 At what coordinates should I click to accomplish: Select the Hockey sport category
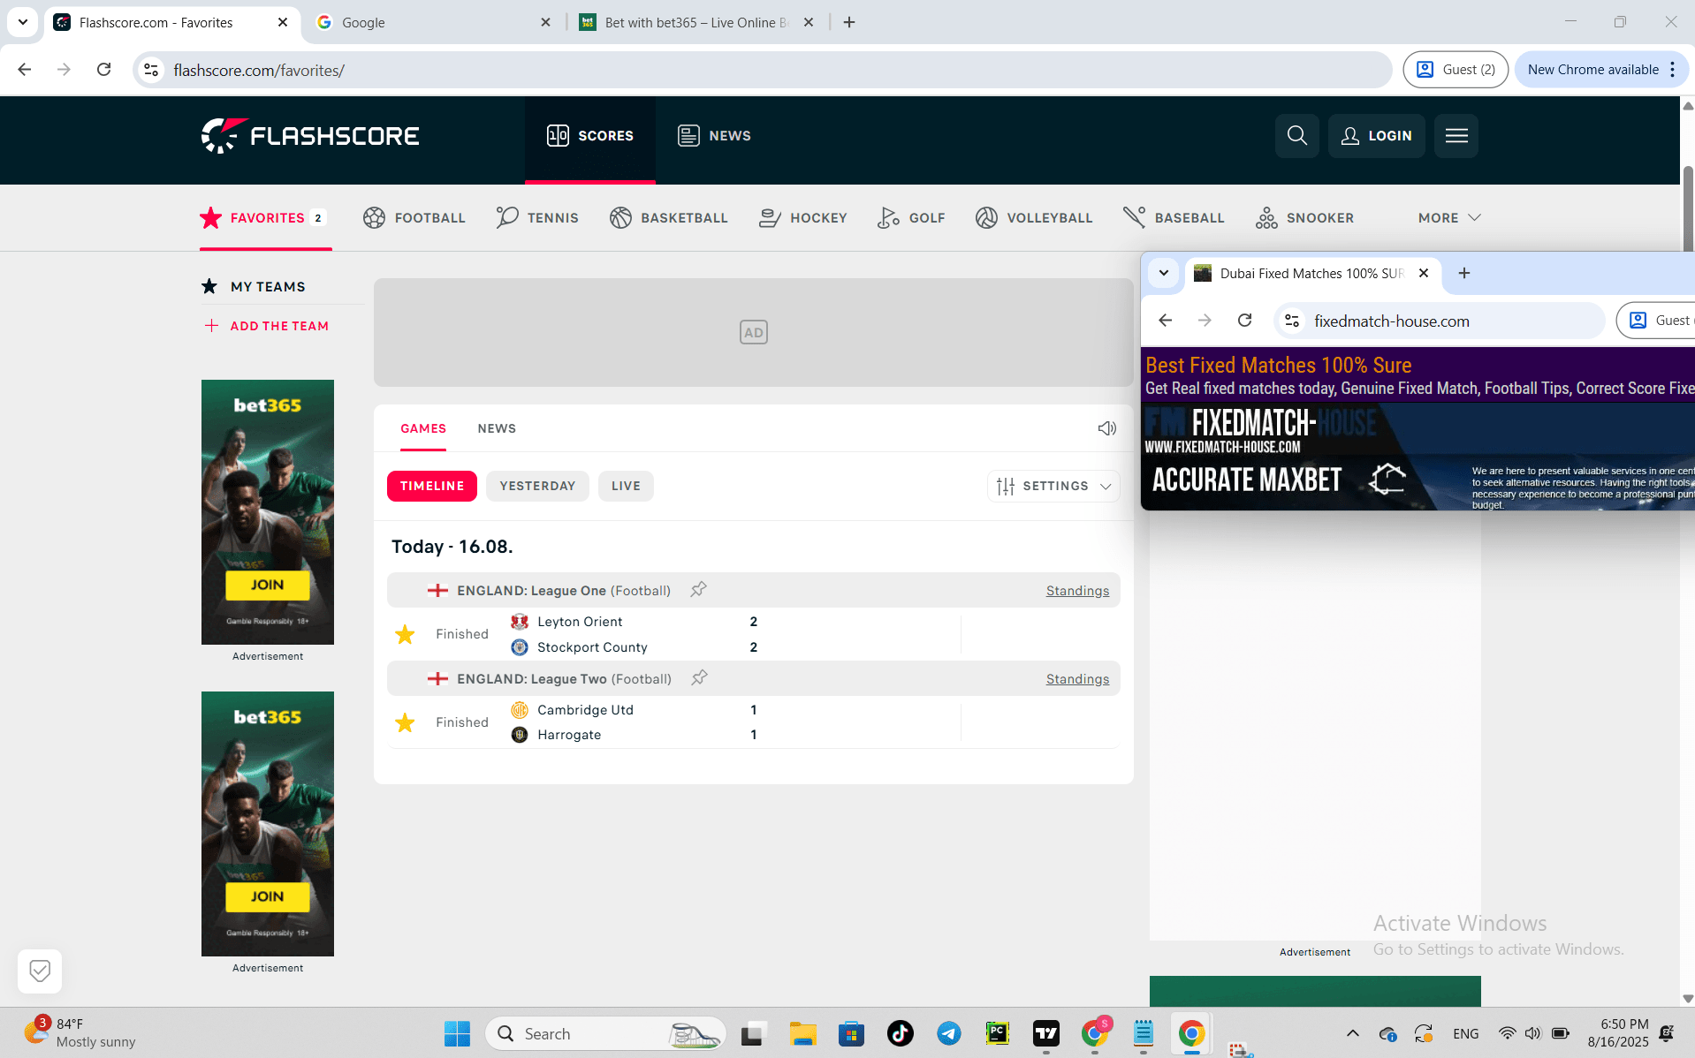click(x=802, y=217)
